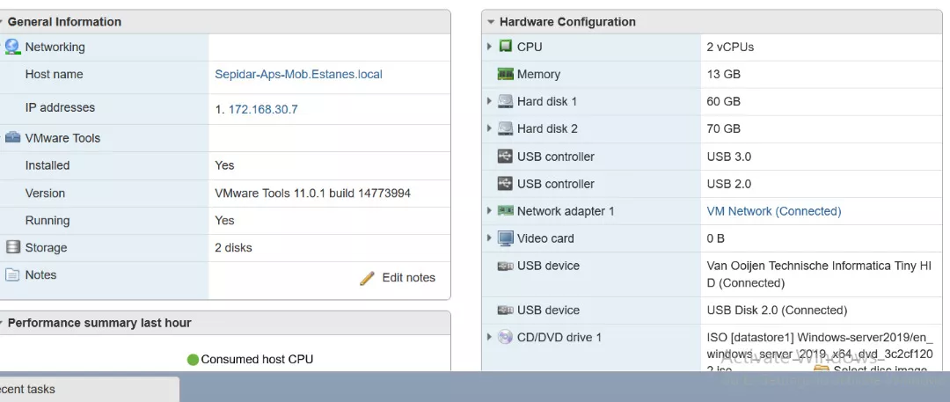Click the Host name label
The height and width of the screenshot is (402, 950).
pos(54,74)
